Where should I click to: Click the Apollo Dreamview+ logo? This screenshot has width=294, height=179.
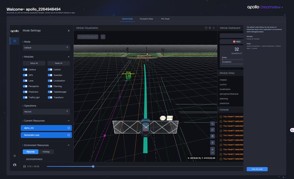pyautogui.click(x=265, y=7)
